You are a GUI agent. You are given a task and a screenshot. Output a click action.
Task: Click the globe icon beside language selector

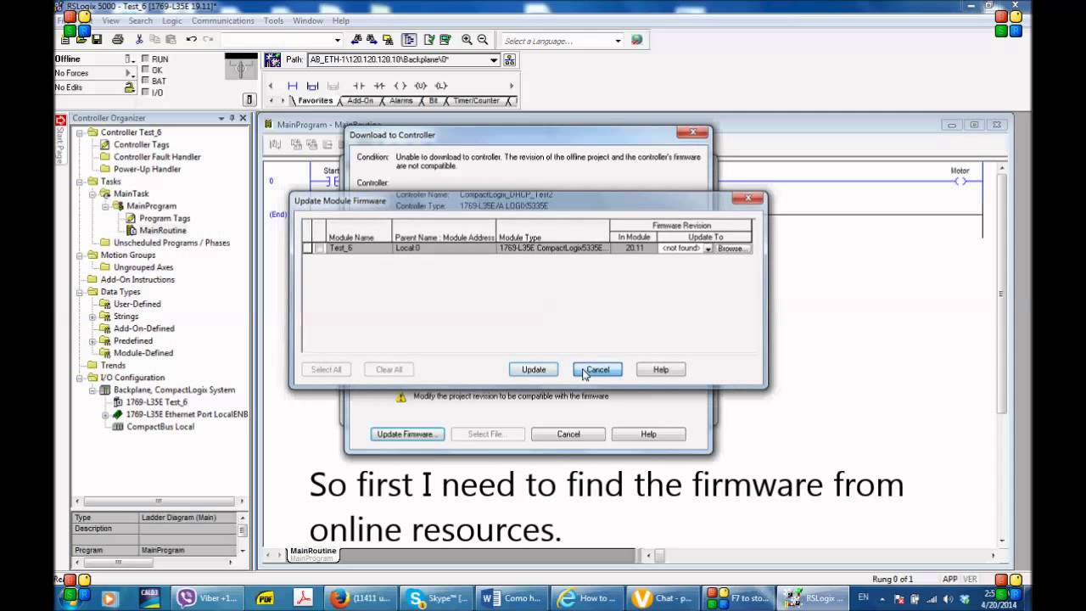pyautogui.click(x=636, y=40)
